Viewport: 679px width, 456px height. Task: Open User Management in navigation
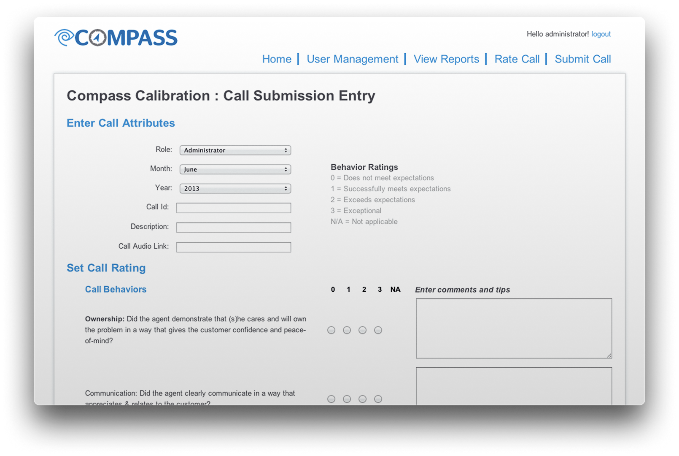click(x=352, y=59)
